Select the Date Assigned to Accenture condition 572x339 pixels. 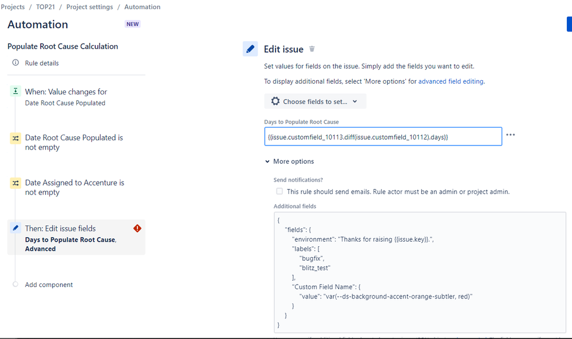point(76,187)
